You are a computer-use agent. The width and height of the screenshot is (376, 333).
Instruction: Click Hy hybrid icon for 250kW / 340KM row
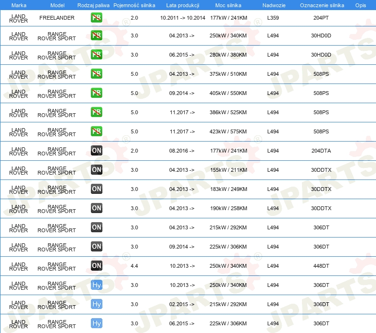(96, 285)
